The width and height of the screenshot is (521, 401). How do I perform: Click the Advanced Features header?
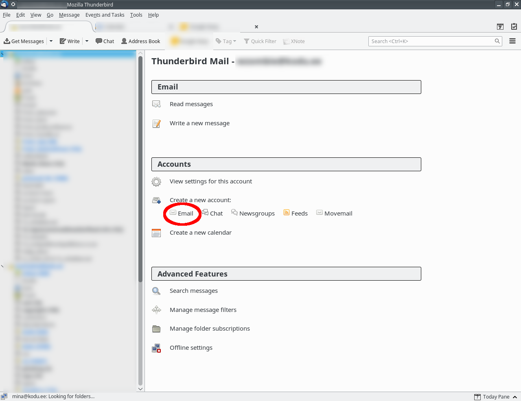[286, 274]
